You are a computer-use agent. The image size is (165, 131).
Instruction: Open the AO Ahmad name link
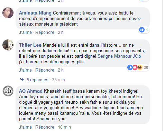click(31, 91)
